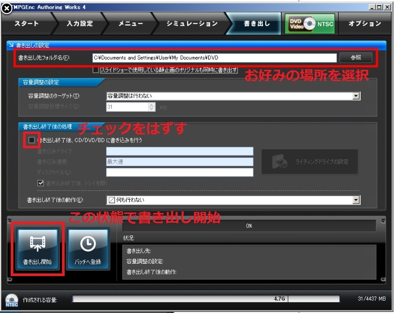Click the 参照 browse button
This screenshot has width=395, height=313.
[355, 57]
